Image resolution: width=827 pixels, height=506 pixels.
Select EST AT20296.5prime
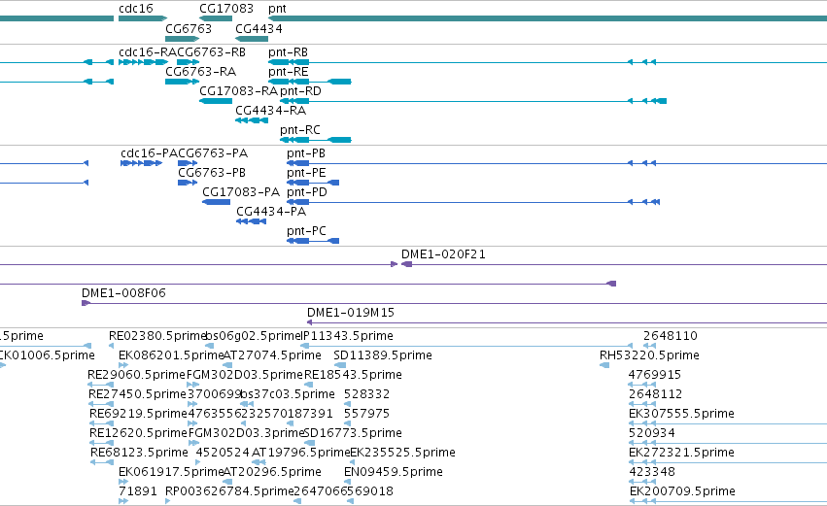pos(272,473)
